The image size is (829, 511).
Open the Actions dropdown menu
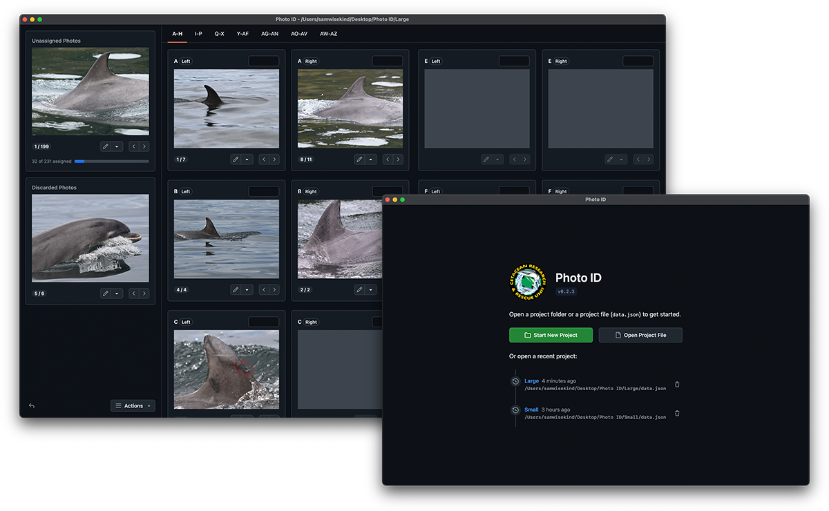pyautogui.click(x=133, y=405)
